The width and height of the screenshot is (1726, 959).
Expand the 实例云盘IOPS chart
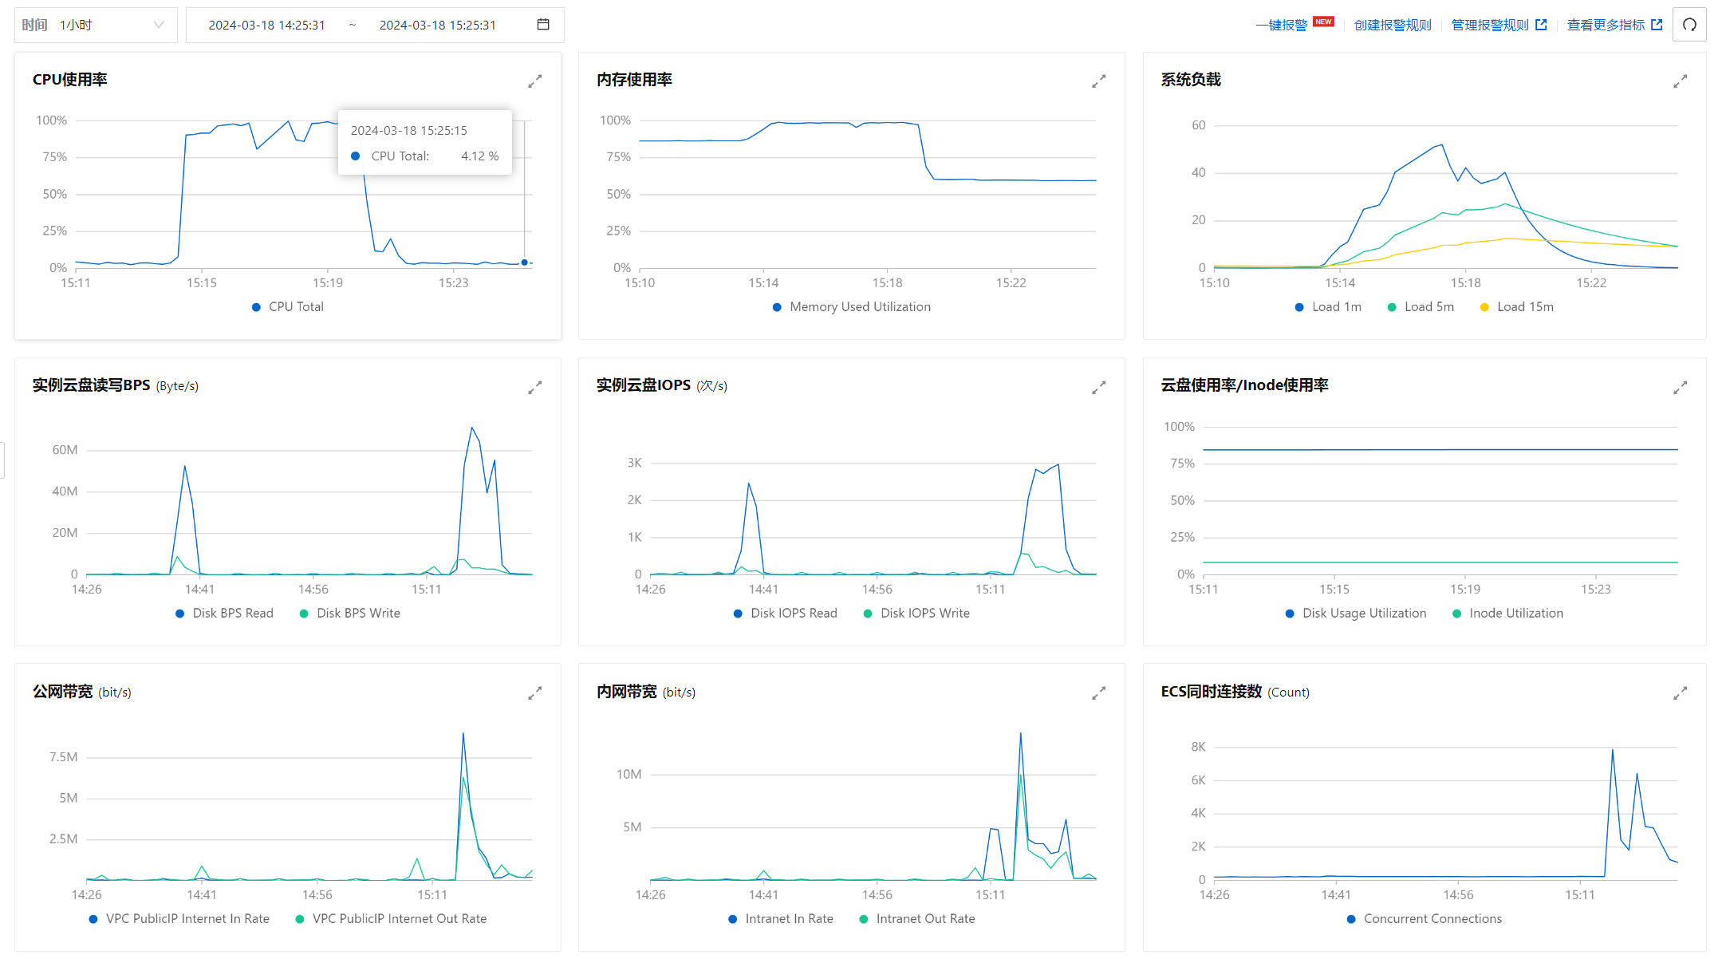(x=1099, y=388)
